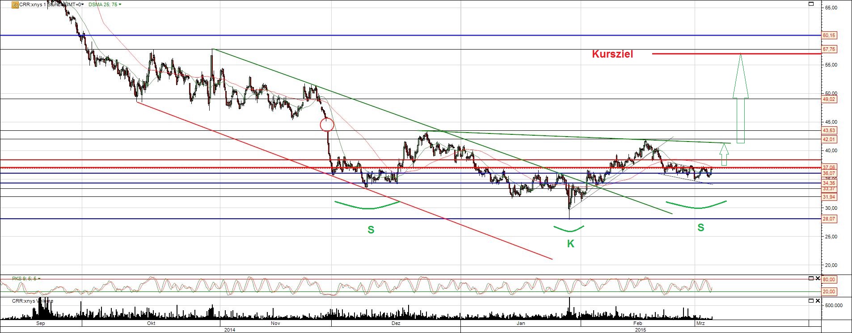The width and height of the screenshot is (852, 333).
Task: Maximize the PKS oscillator panel
Action: coord(811,279)
